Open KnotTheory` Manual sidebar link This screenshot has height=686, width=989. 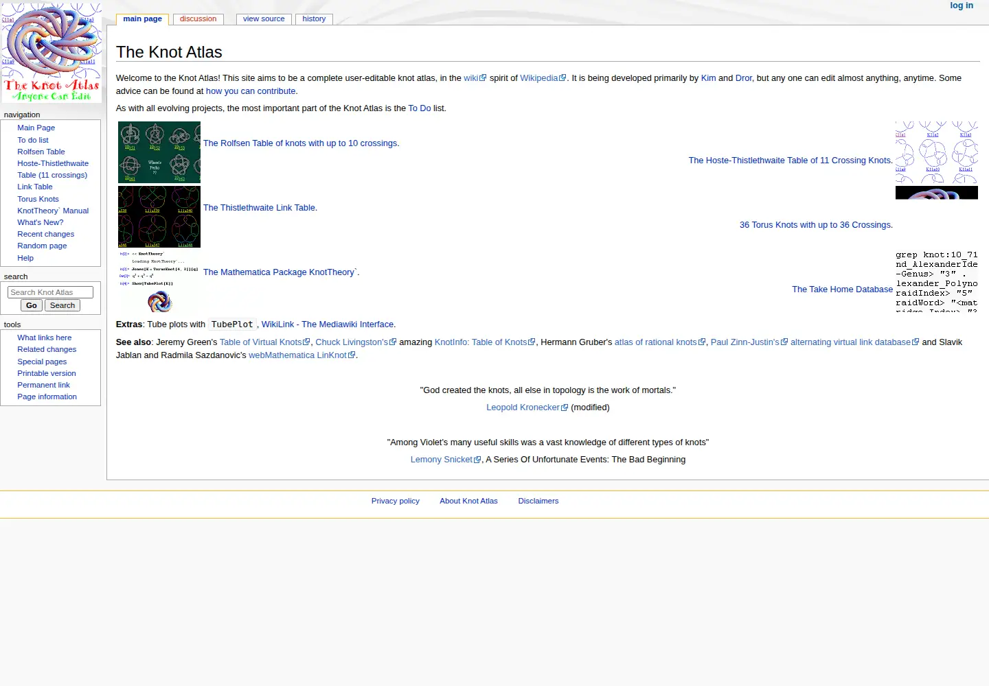click(x=53, y=211)
